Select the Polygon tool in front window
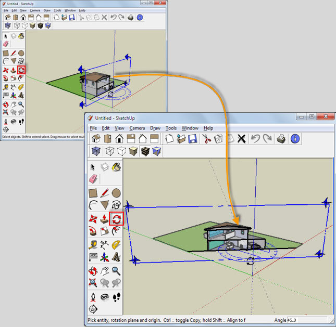 (105, 205)
